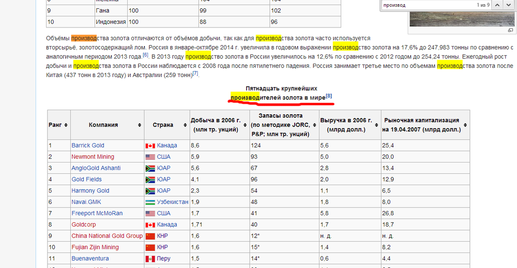This screenshot has height=268, width=517.
Task: Click USA flag in Freeport McMoRan row
Action: point(150,214)
